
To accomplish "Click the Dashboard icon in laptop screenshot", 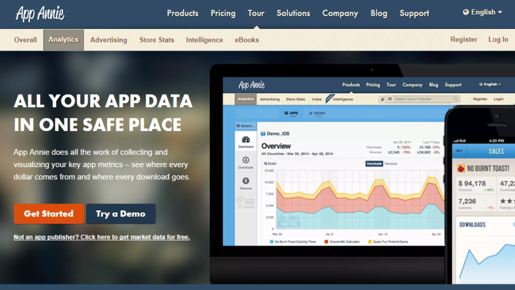I will coord(246,139).
